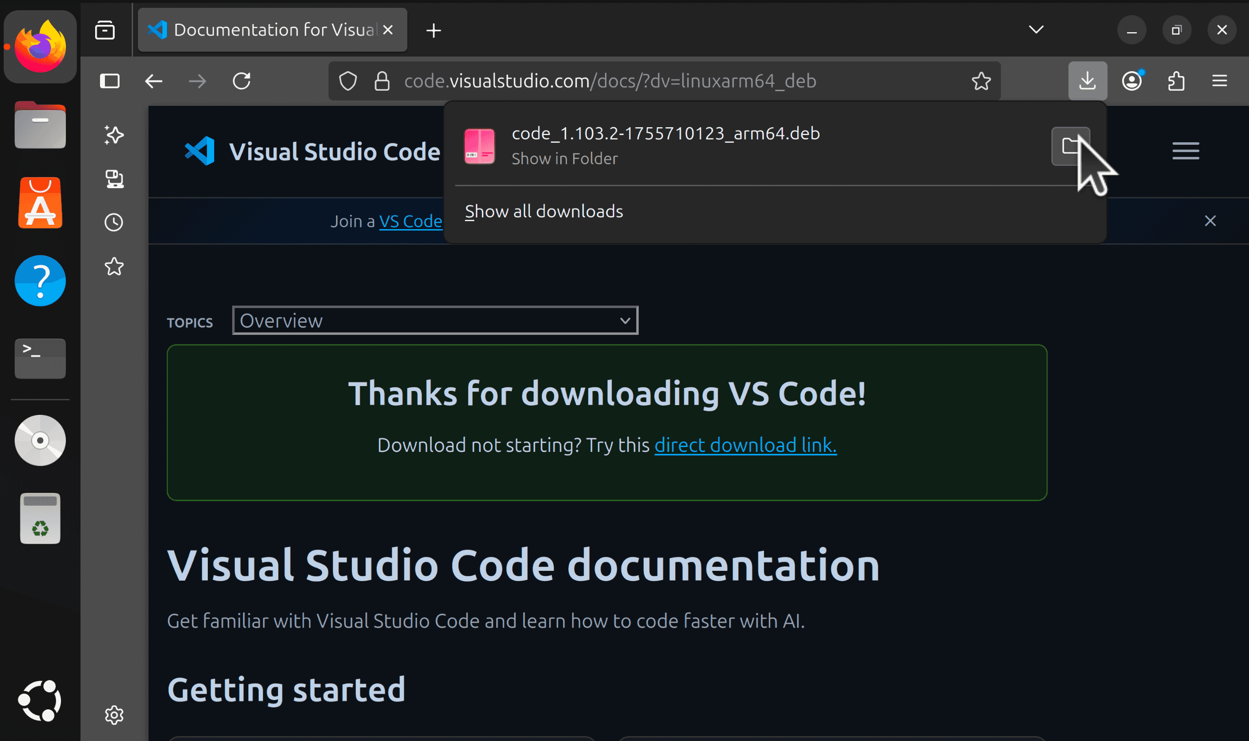Open the Visual Studio Code site heading link
This screenshot has width=1249, height=741.
click(334, 152)
